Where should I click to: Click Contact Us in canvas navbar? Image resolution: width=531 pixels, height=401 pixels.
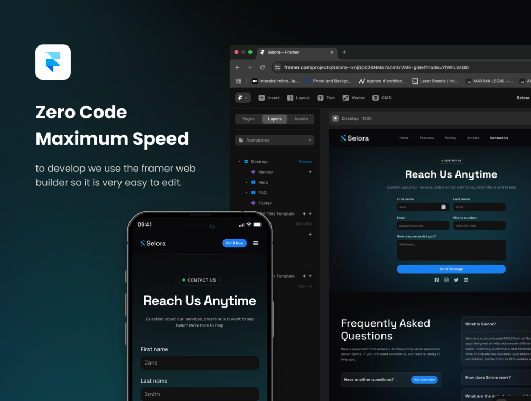pyautogui.click(x=499, y=138)
